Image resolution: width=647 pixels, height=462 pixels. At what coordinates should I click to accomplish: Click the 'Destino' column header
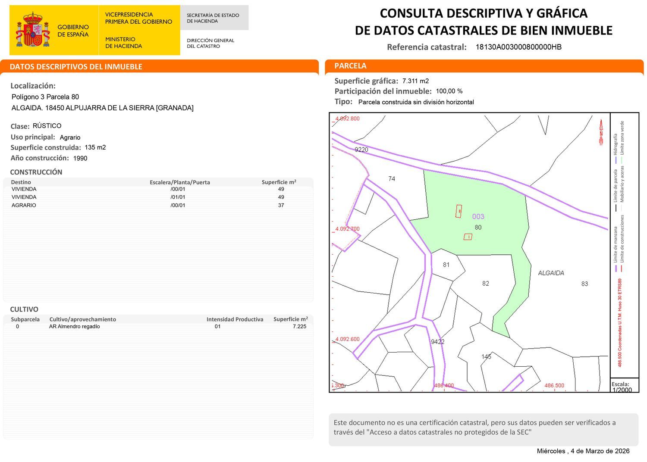click(x=21, y=182)
